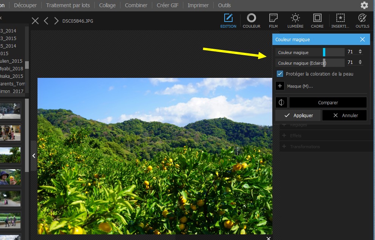Click the folder list scrollbar
Image resolution: width=375 pixels, height=240 pixels.
[27, 65]
